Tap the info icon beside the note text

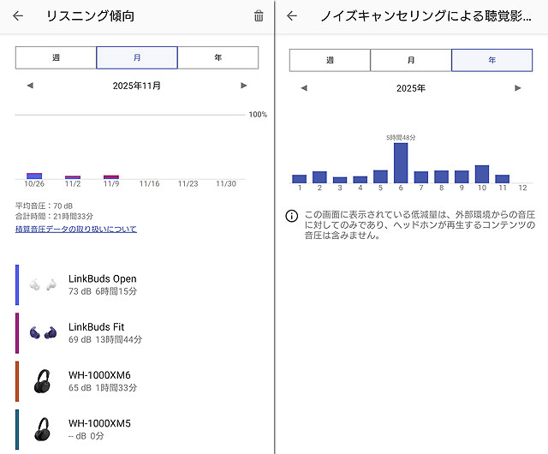(291, 216)
